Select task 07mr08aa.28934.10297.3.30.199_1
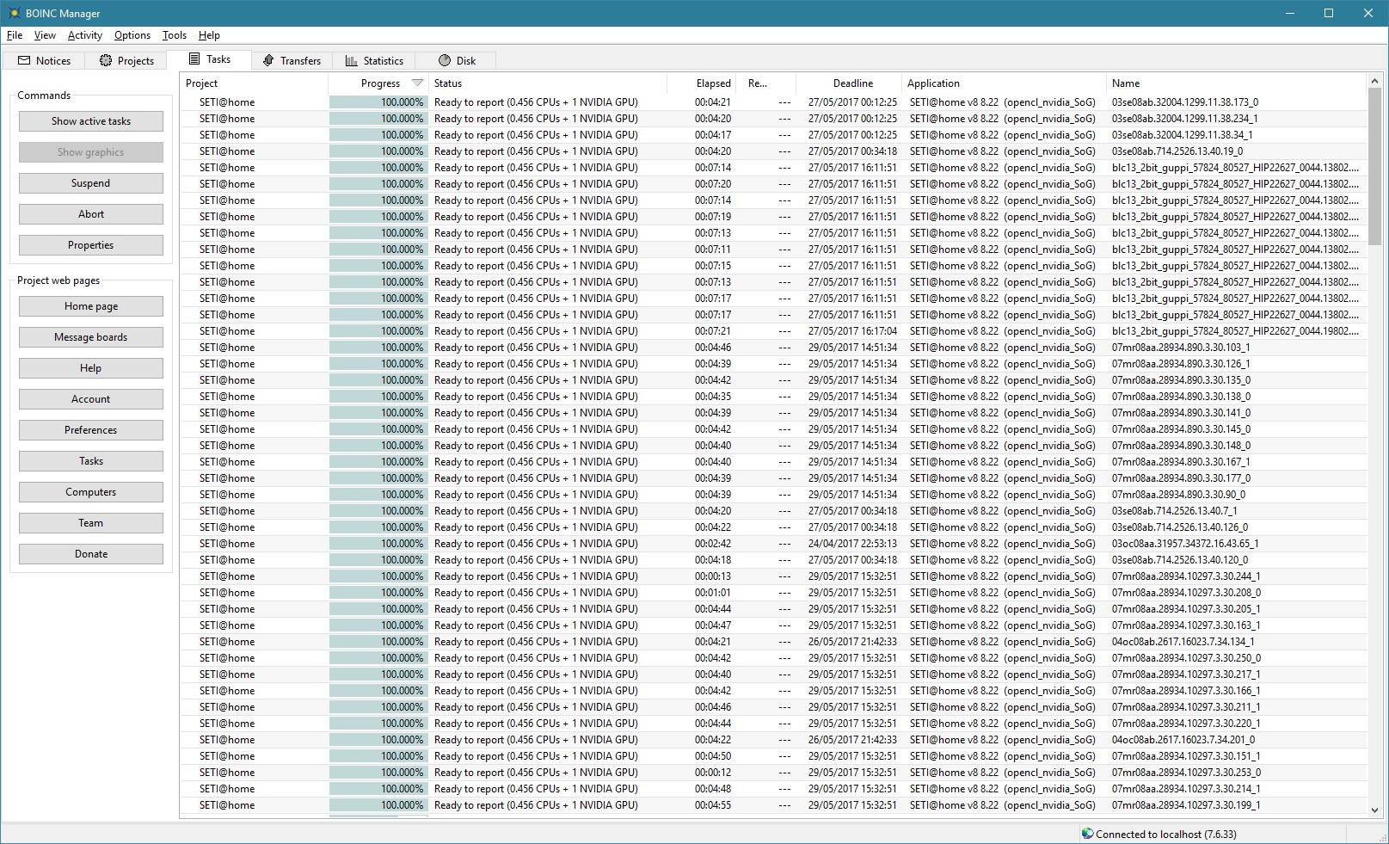This screenshot has height=844, width=1389. [773, 805]
